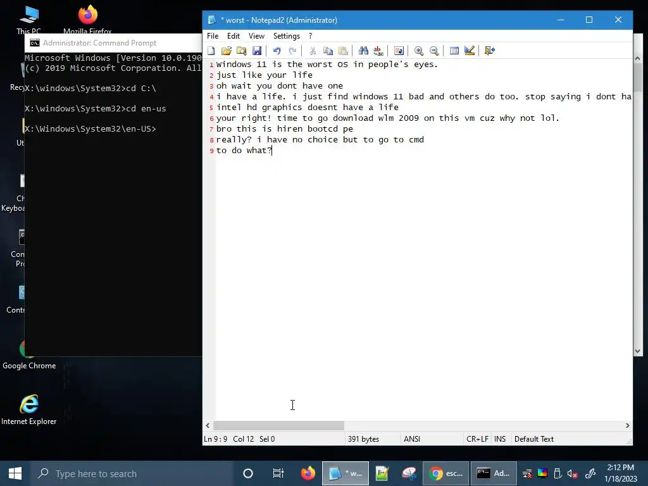The image size is (648, 486).
Task: Open Internet Explorer desktop shortcut
Action: click(29, 410)
